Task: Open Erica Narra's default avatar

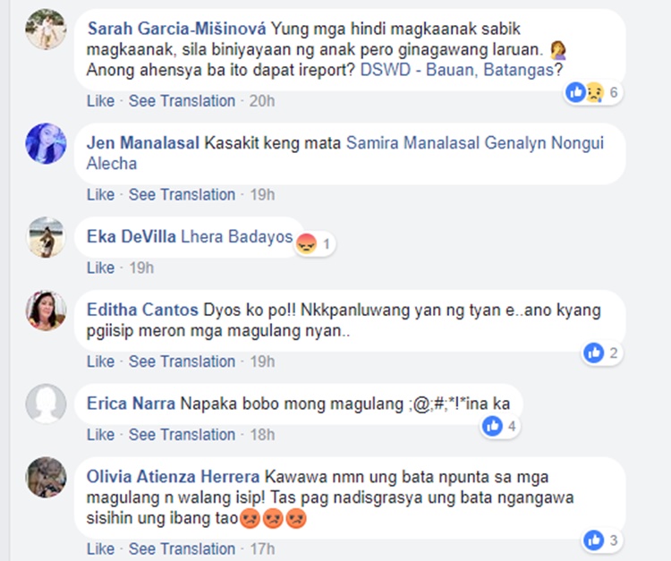Action: tap(46, 404)
